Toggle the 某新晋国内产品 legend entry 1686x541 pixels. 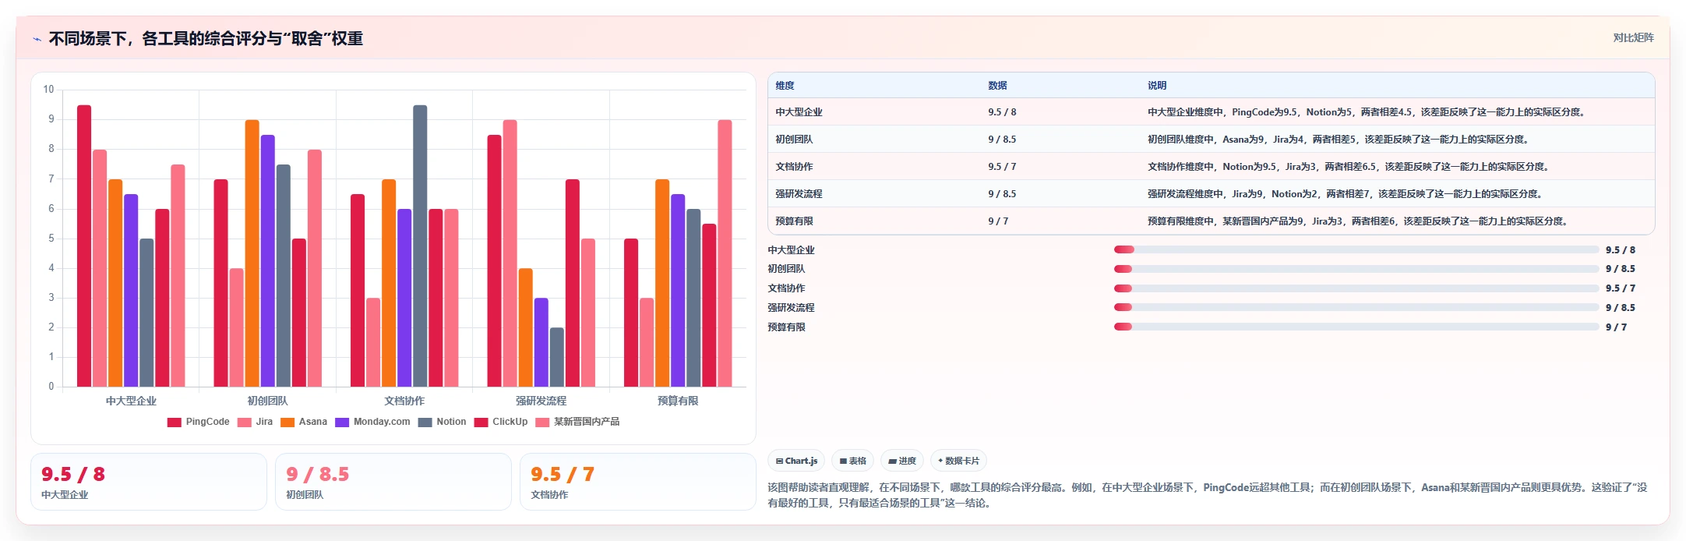click(x=577, y=422)
